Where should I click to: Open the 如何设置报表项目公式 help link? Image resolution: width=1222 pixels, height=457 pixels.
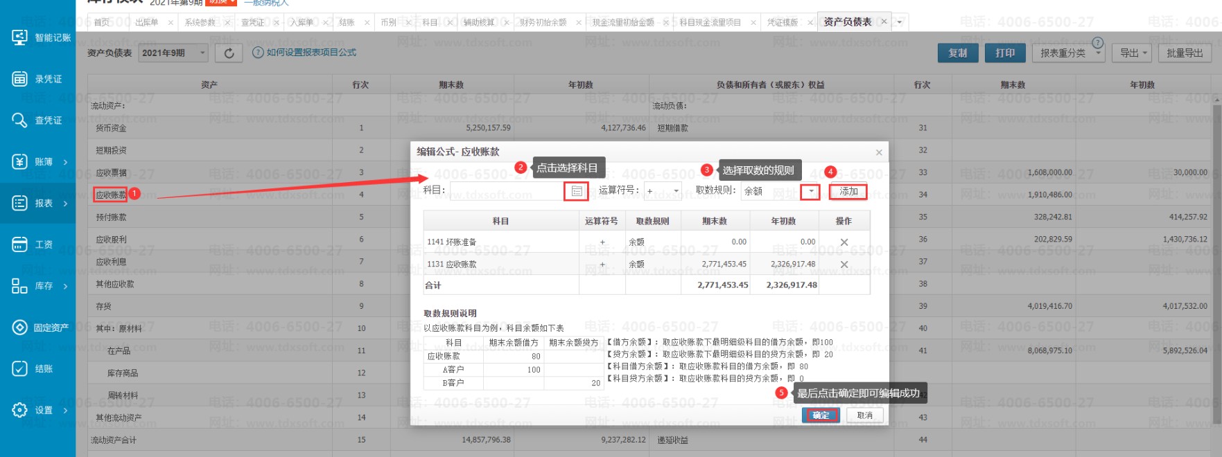point(311,53)
